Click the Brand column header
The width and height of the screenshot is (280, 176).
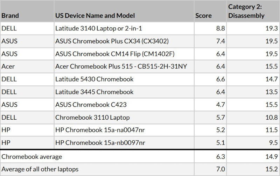pos(10,16)
